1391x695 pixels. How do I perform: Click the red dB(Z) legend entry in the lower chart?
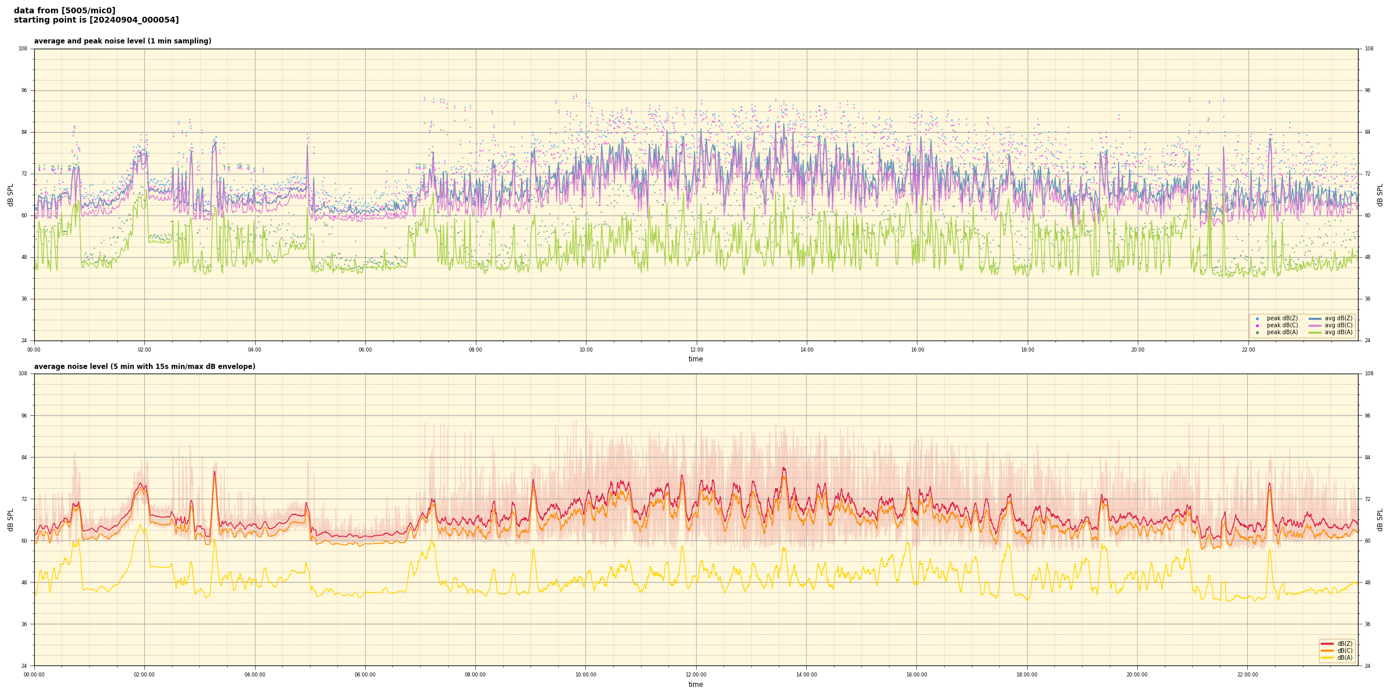(x=1327, y=643)
